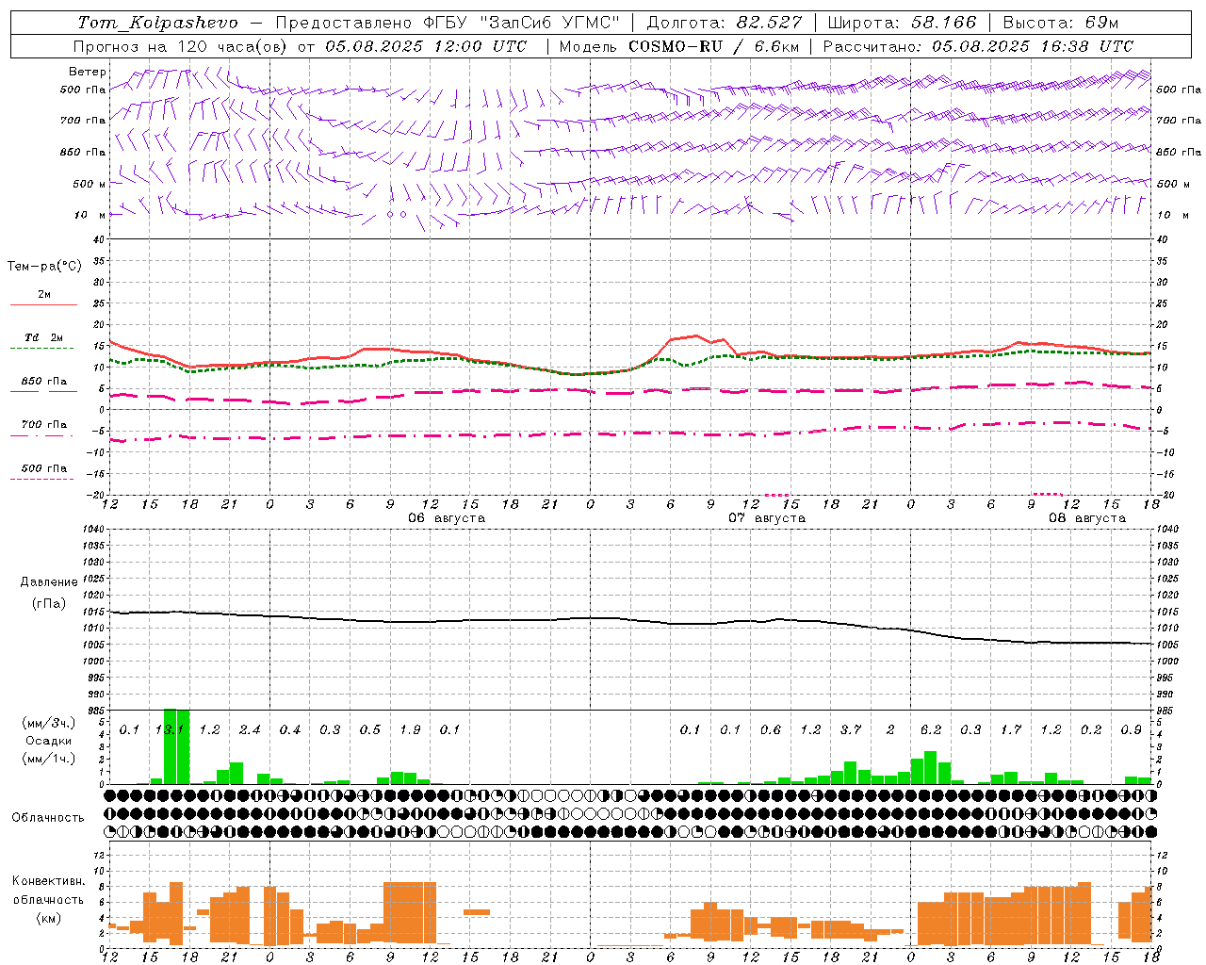This screenshot has width=1206, height=965.
Task: Click the Tom_Kolpashevo station title
Action: point(157,23)
